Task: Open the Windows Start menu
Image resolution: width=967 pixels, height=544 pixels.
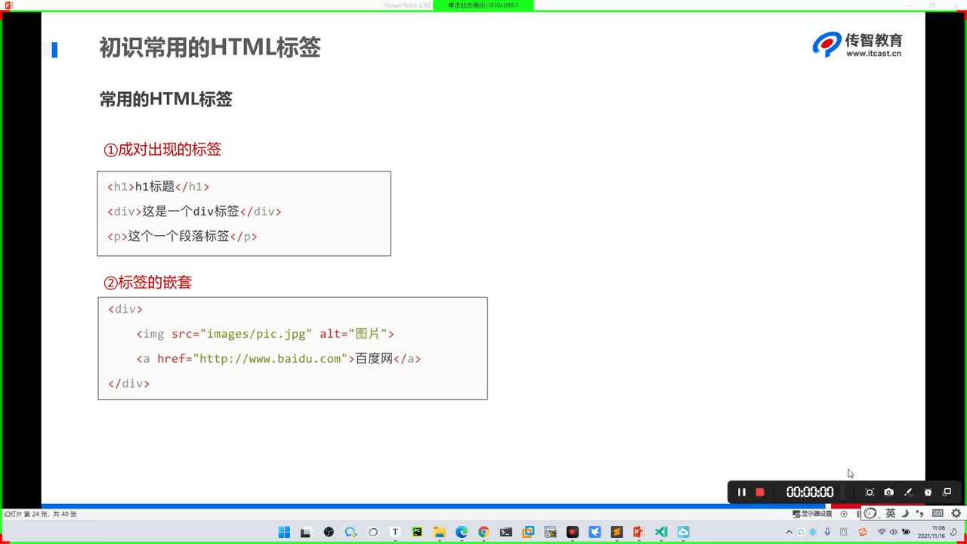Action: tap(284, 532)
